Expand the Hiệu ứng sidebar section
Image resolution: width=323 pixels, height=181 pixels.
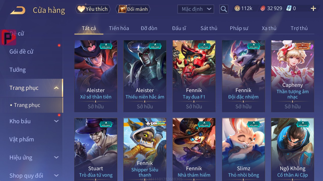[x=56, y=157]
